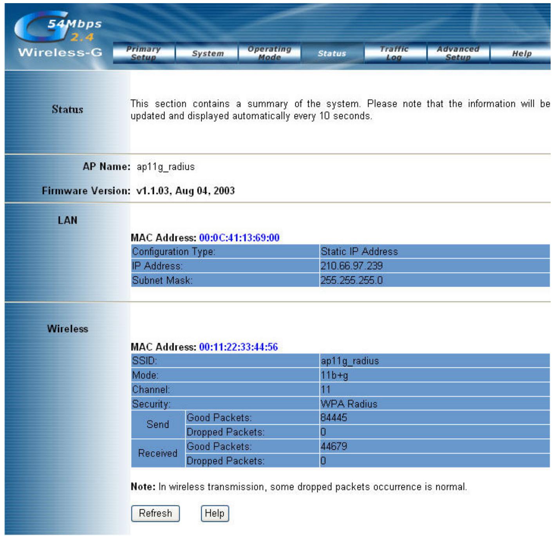Click received good packets count 44679
Viewport: 553px width, 536px height.
pos(435,446)
